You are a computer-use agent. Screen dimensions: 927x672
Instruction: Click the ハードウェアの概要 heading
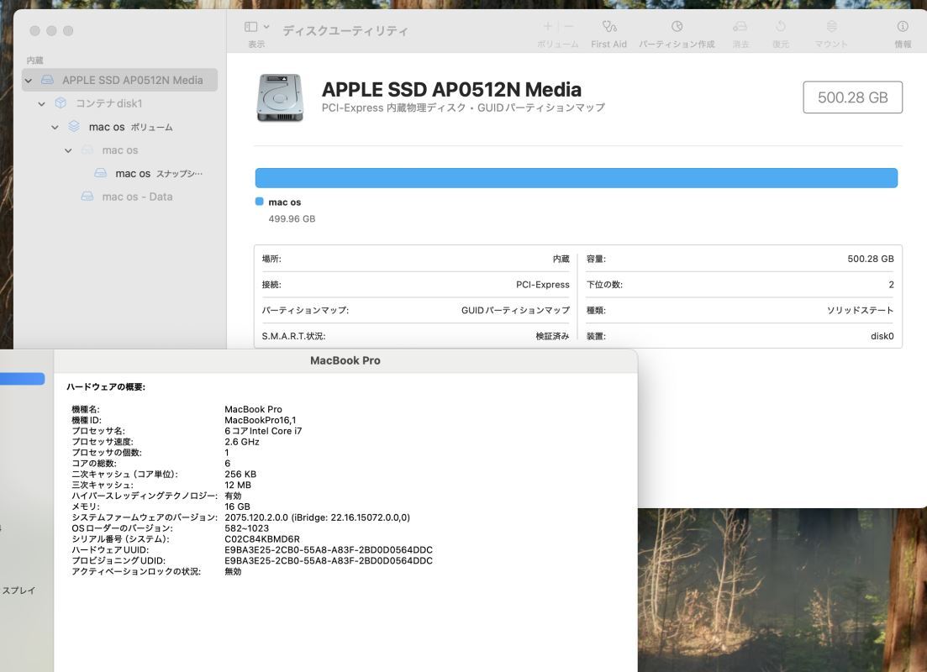106,387
